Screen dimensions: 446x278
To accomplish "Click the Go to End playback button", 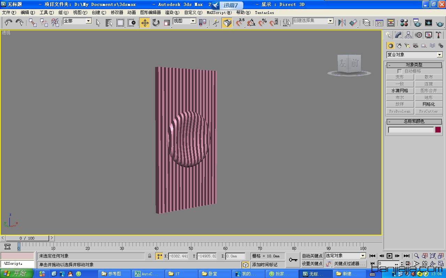I will pyautogui.click(x=407, y=256).
